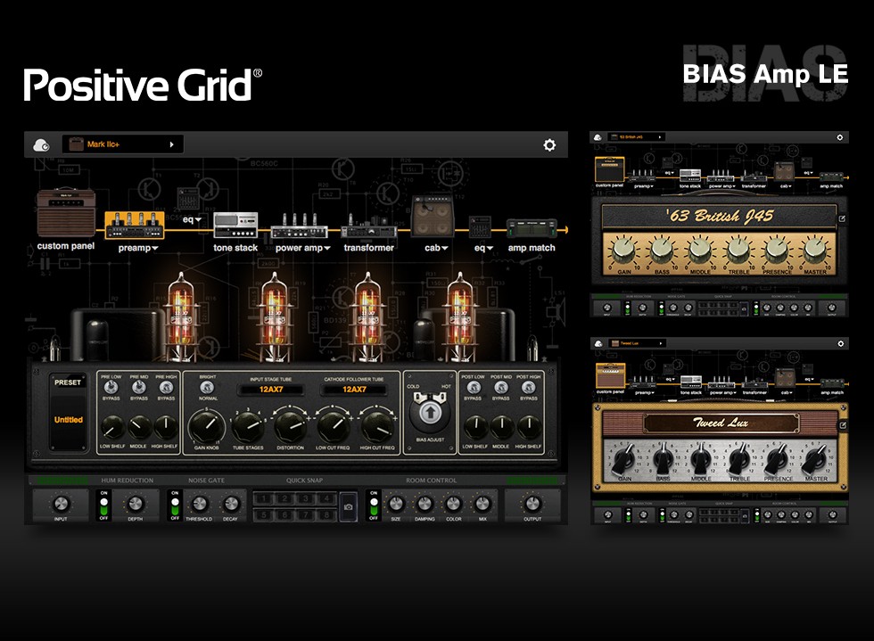Flip the PRE HIGH bypass switch
This screenshot has width=874, height=641.
click(x=166, y=387)
